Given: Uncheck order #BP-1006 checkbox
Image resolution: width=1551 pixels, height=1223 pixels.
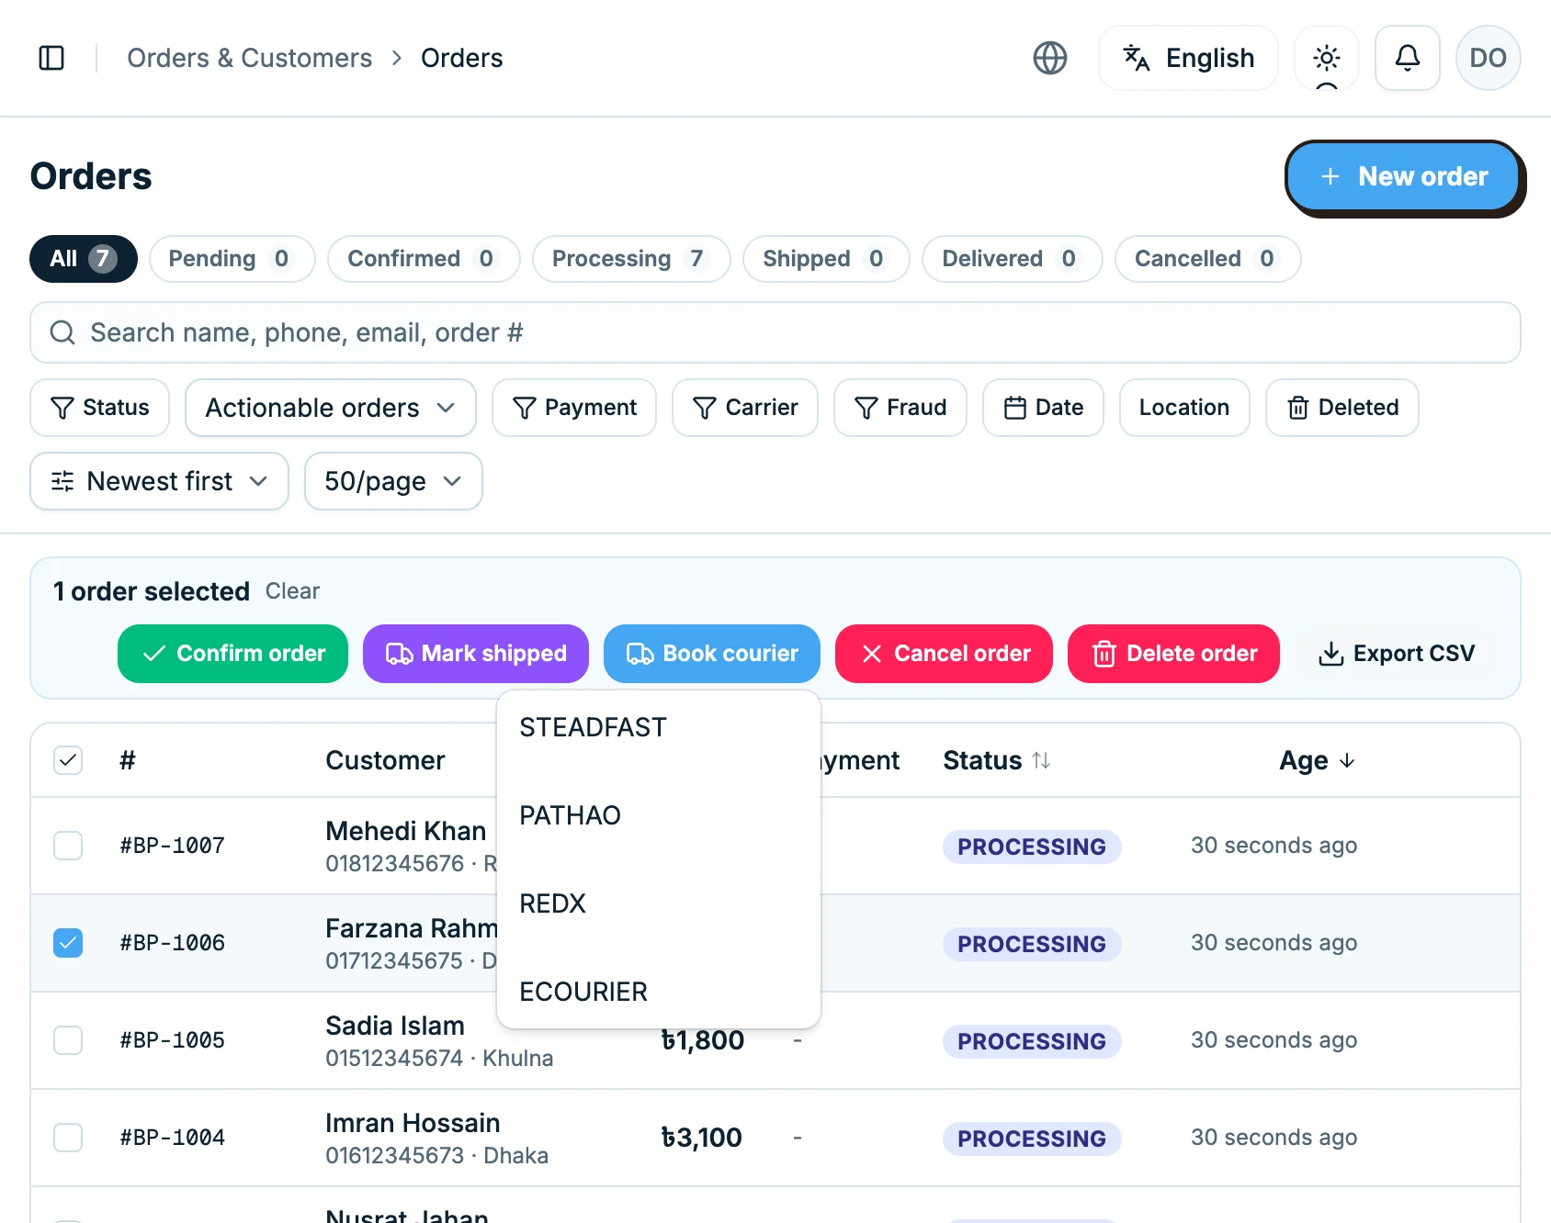Looking at the screenshot, I should [68, 943].
